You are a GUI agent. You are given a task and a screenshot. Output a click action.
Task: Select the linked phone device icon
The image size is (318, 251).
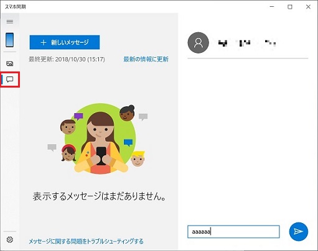[x=10, y=40]
